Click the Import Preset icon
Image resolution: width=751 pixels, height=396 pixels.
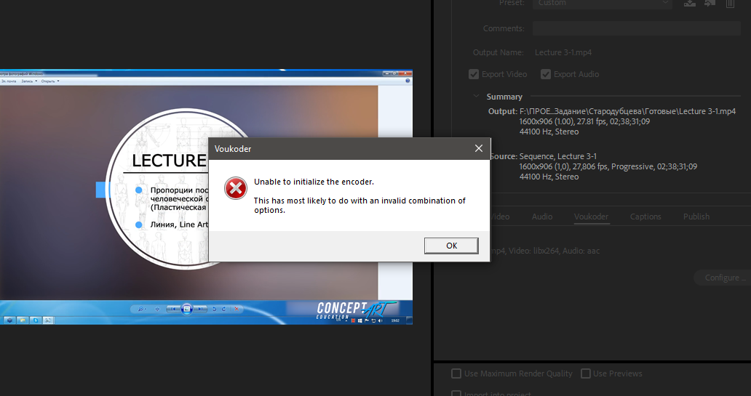coord(710,4)
